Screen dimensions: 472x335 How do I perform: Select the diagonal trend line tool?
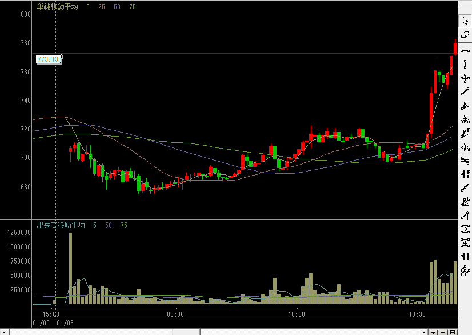click(465, 92)
